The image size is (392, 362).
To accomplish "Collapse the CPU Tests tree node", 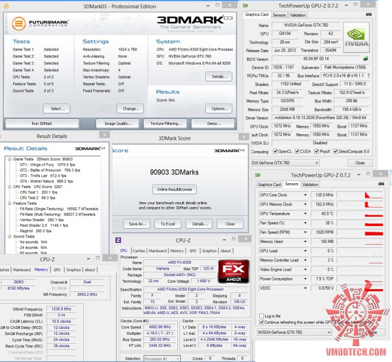I will click(9, 187).
